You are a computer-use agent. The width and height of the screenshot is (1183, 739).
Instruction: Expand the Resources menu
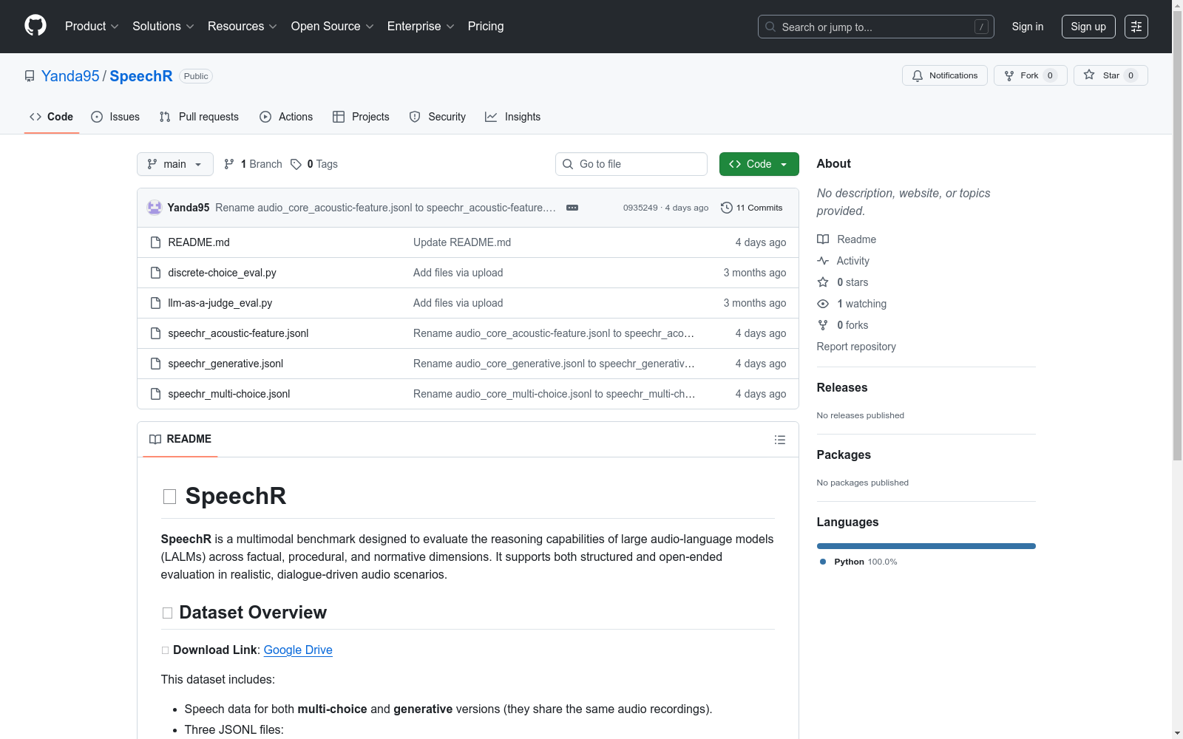[243, 27]
